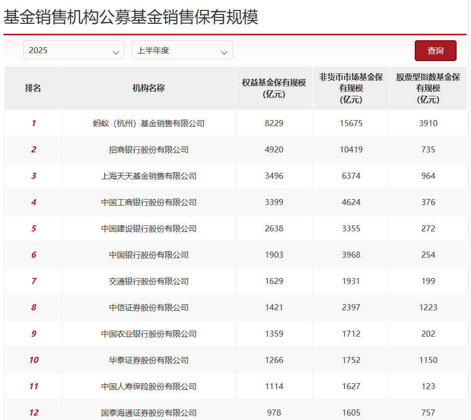The height and width of the screenshot is (420, 471).
Task: Select 中国农业银行股份有限公司 row name
Action: (148, 334)
